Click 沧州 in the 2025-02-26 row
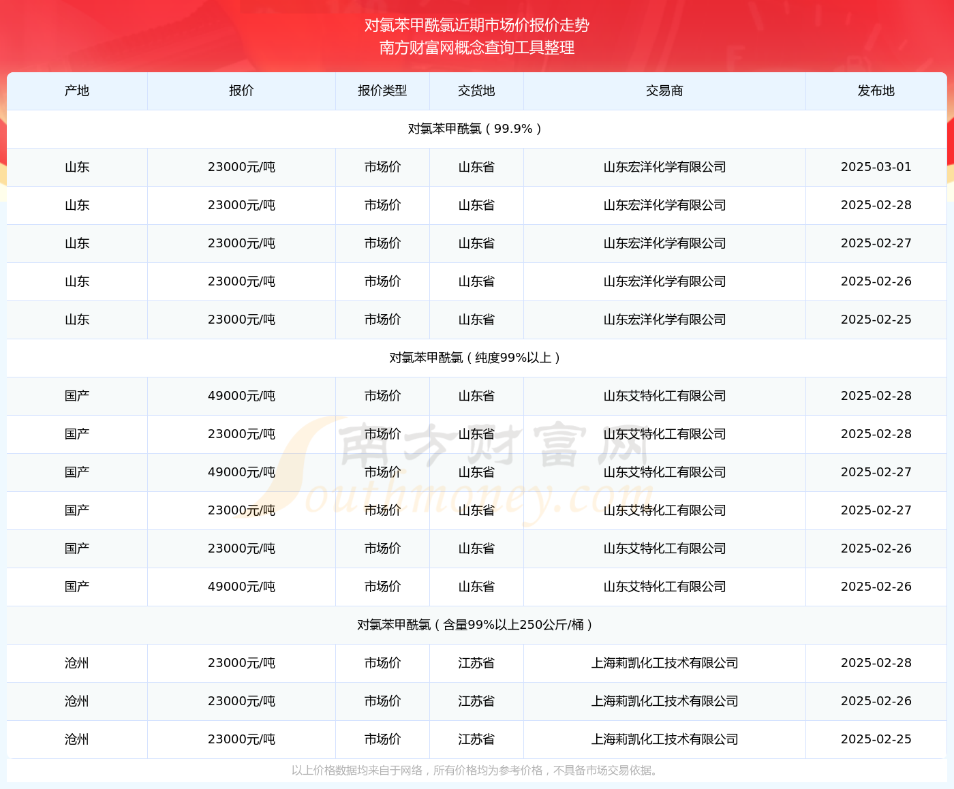Image resolution: width=954 pixels, height=789 pixels. (77, 701)
